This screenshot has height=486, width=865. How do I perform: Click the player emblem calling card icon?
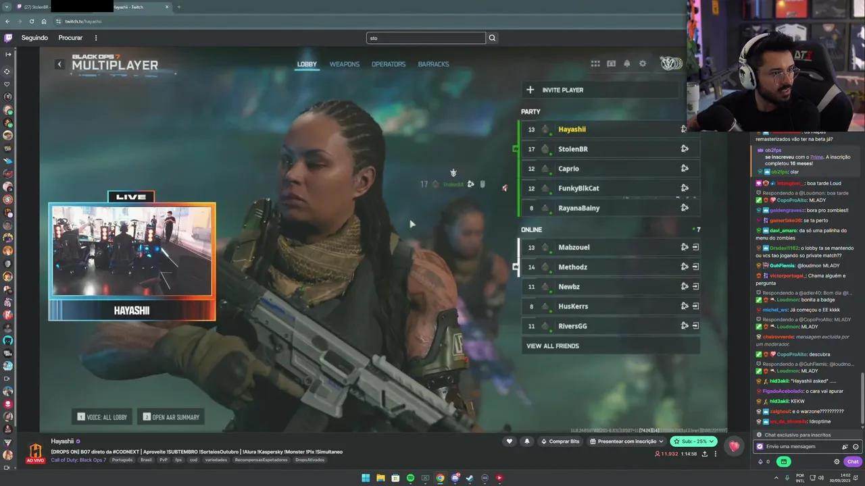tap(671, 63)
